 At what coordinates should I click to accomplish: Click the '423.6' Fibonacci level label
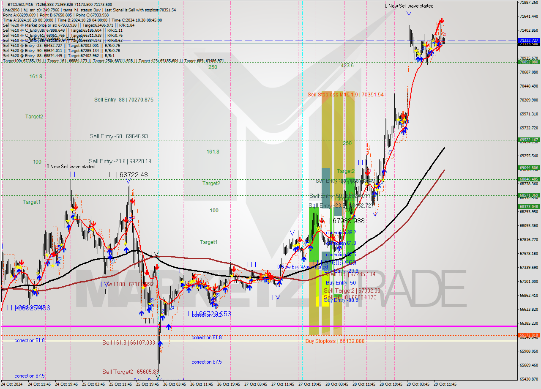click(x=347, y=66)
